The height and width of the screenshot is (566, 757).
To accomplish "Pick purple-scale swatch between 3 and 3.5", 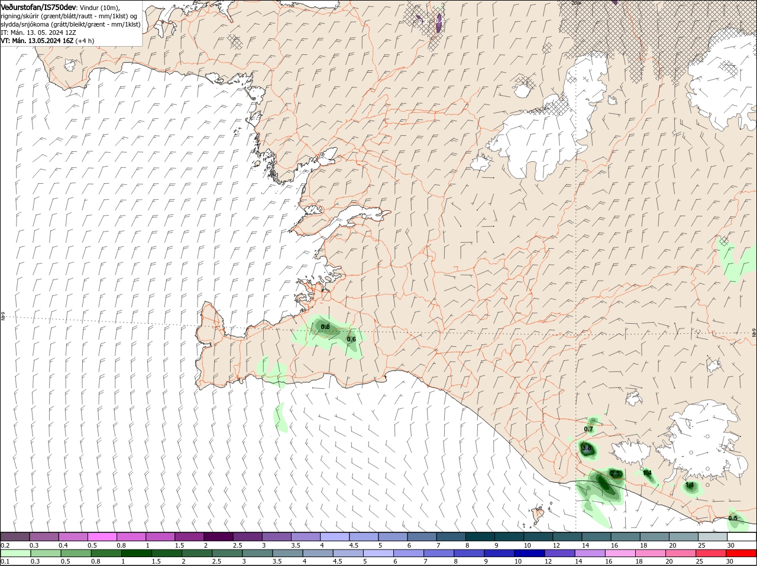I will pos(277,536).
